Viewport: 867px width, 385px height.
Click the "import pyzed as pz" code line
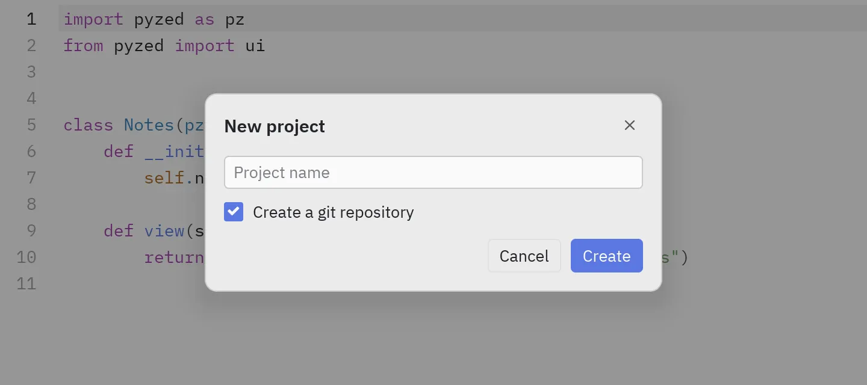tap(154, 19)
